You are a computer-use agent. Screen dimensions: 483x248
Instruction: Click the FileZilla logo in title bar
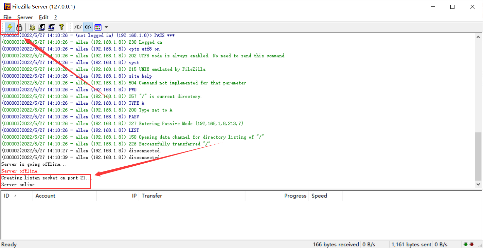(x=7, y=7)
